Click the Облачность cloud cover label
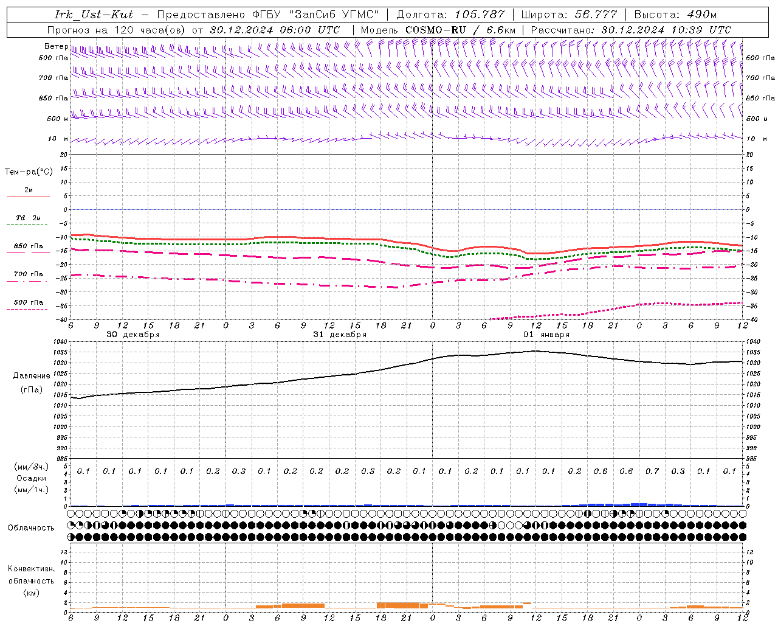Viewport: 778px width, 623px height. tap(31, 528)
